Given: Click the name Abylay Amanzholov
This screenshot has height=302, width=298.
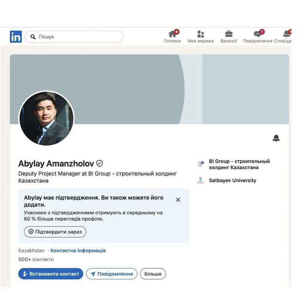Looking at the screenshot, I should point(56,164).
